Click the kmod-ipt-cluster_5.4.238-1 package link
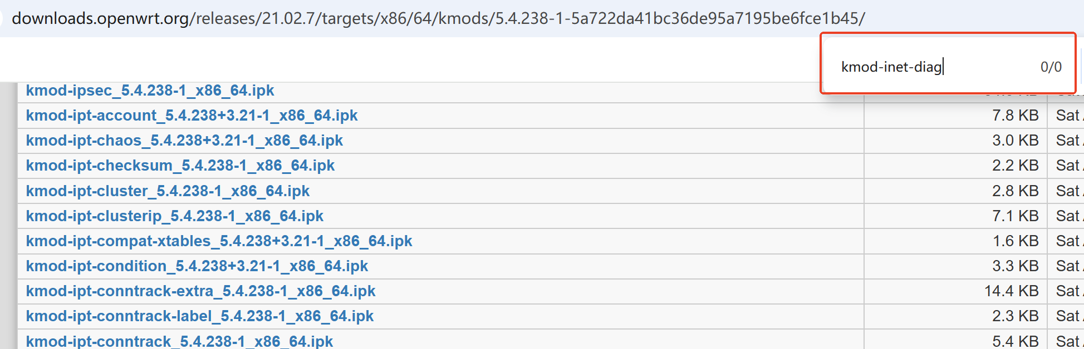 168,191
